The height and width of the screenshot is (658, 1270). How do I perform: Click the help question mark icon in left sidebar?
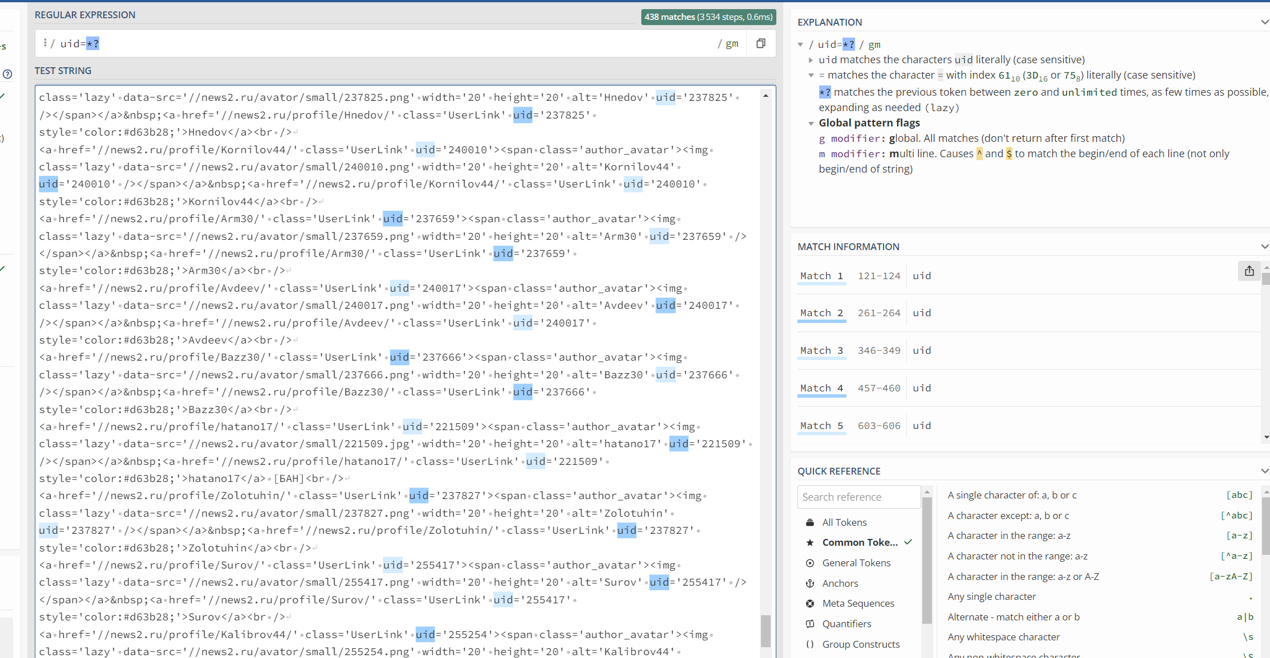7,74
